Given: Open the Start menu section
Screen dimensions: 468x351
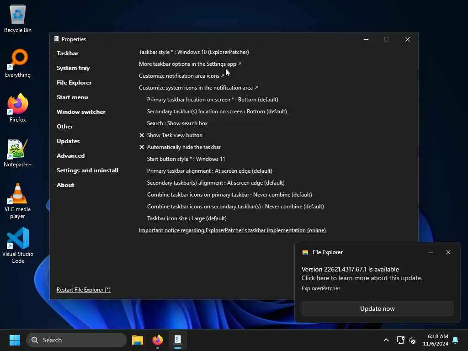Looking at the screenshot, I should [x=72, y=97].
